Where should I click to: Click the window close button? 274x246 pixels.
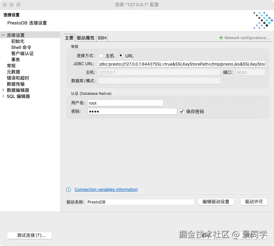(x=5, y=5)
